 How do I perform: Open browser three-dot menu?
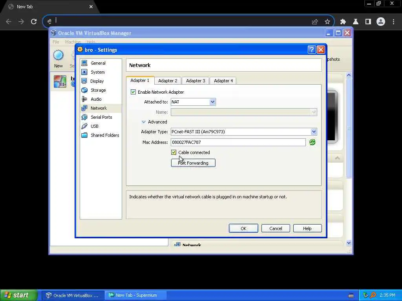(393, 22)
